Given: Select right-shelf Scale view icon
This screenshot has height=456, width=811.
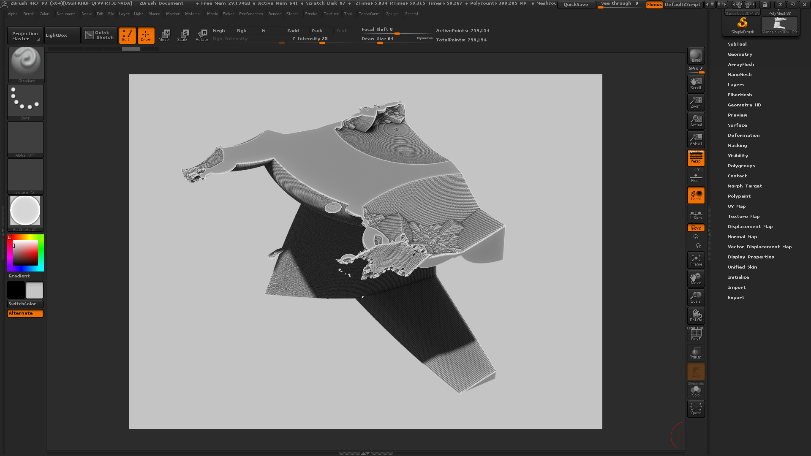Looking at the screenshot, I should point(696,297).
